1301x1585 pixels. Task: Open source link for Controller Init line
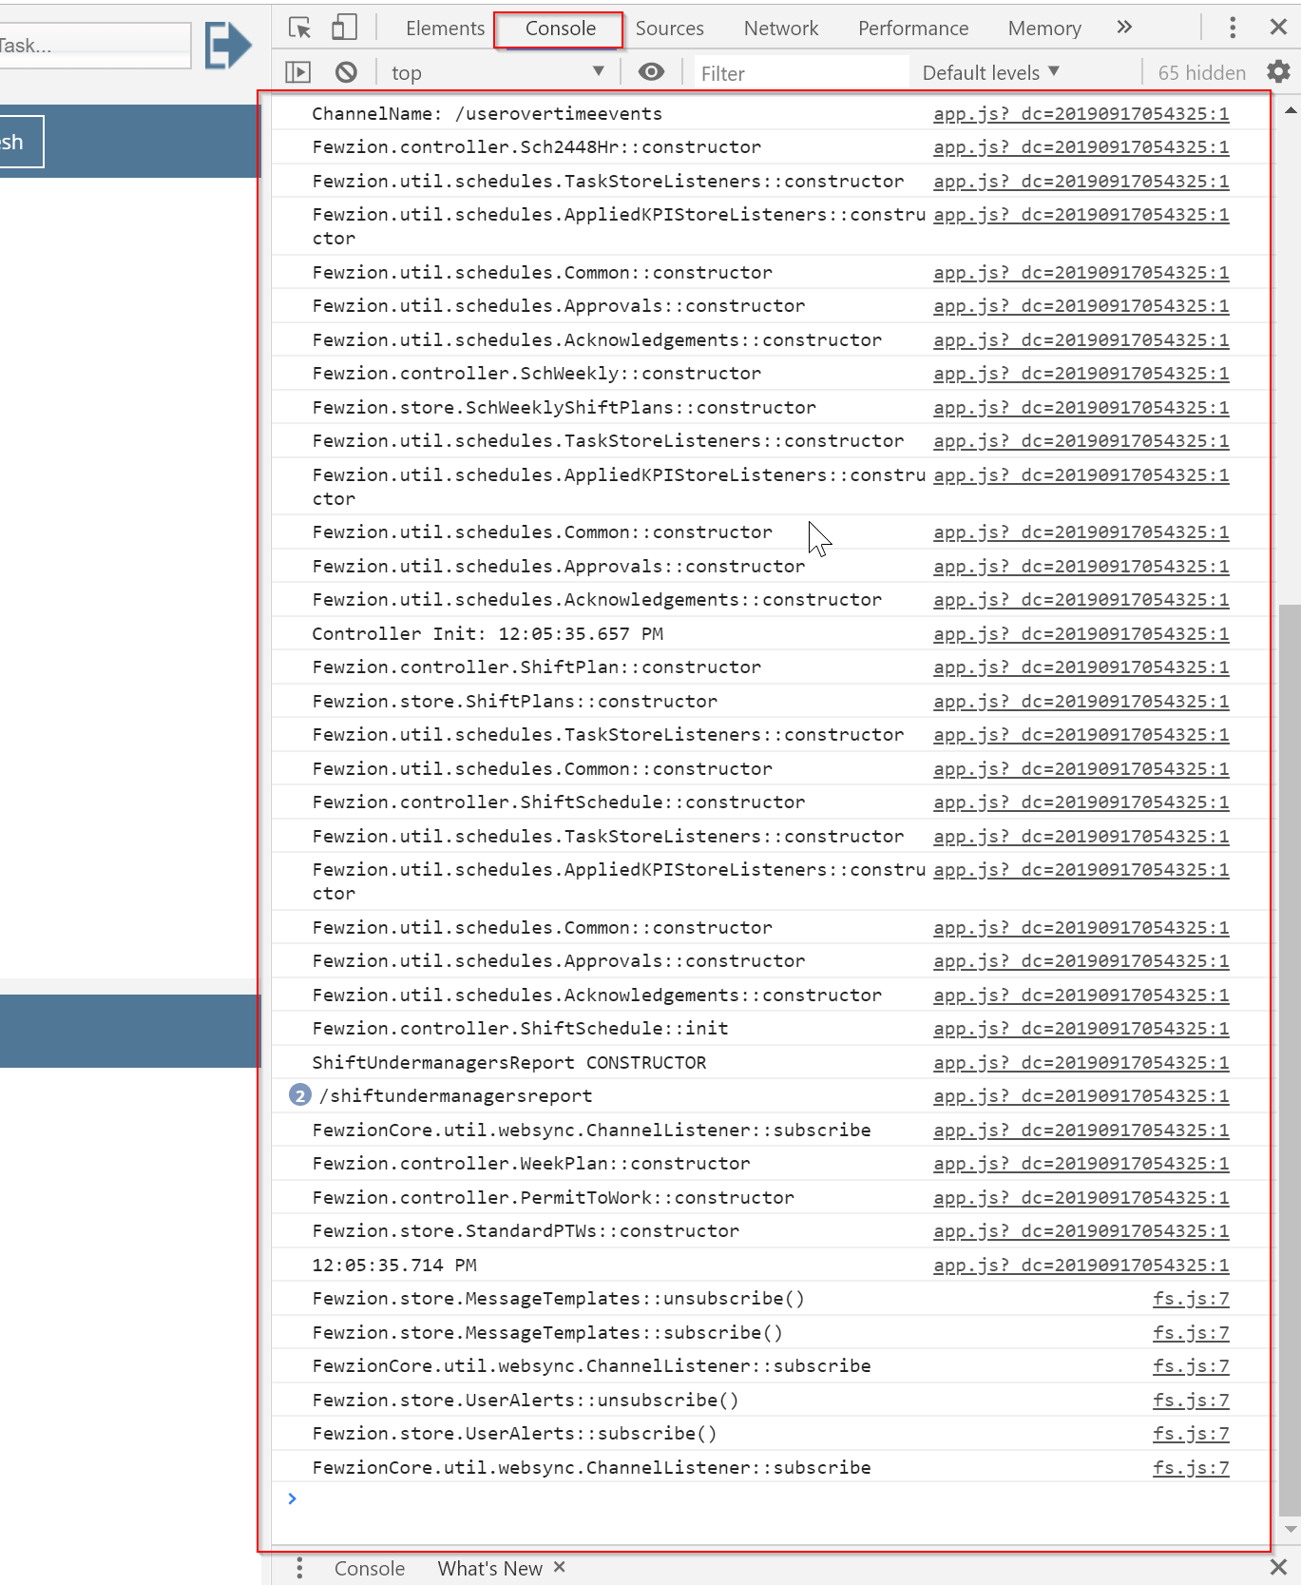coord(1081,634)
